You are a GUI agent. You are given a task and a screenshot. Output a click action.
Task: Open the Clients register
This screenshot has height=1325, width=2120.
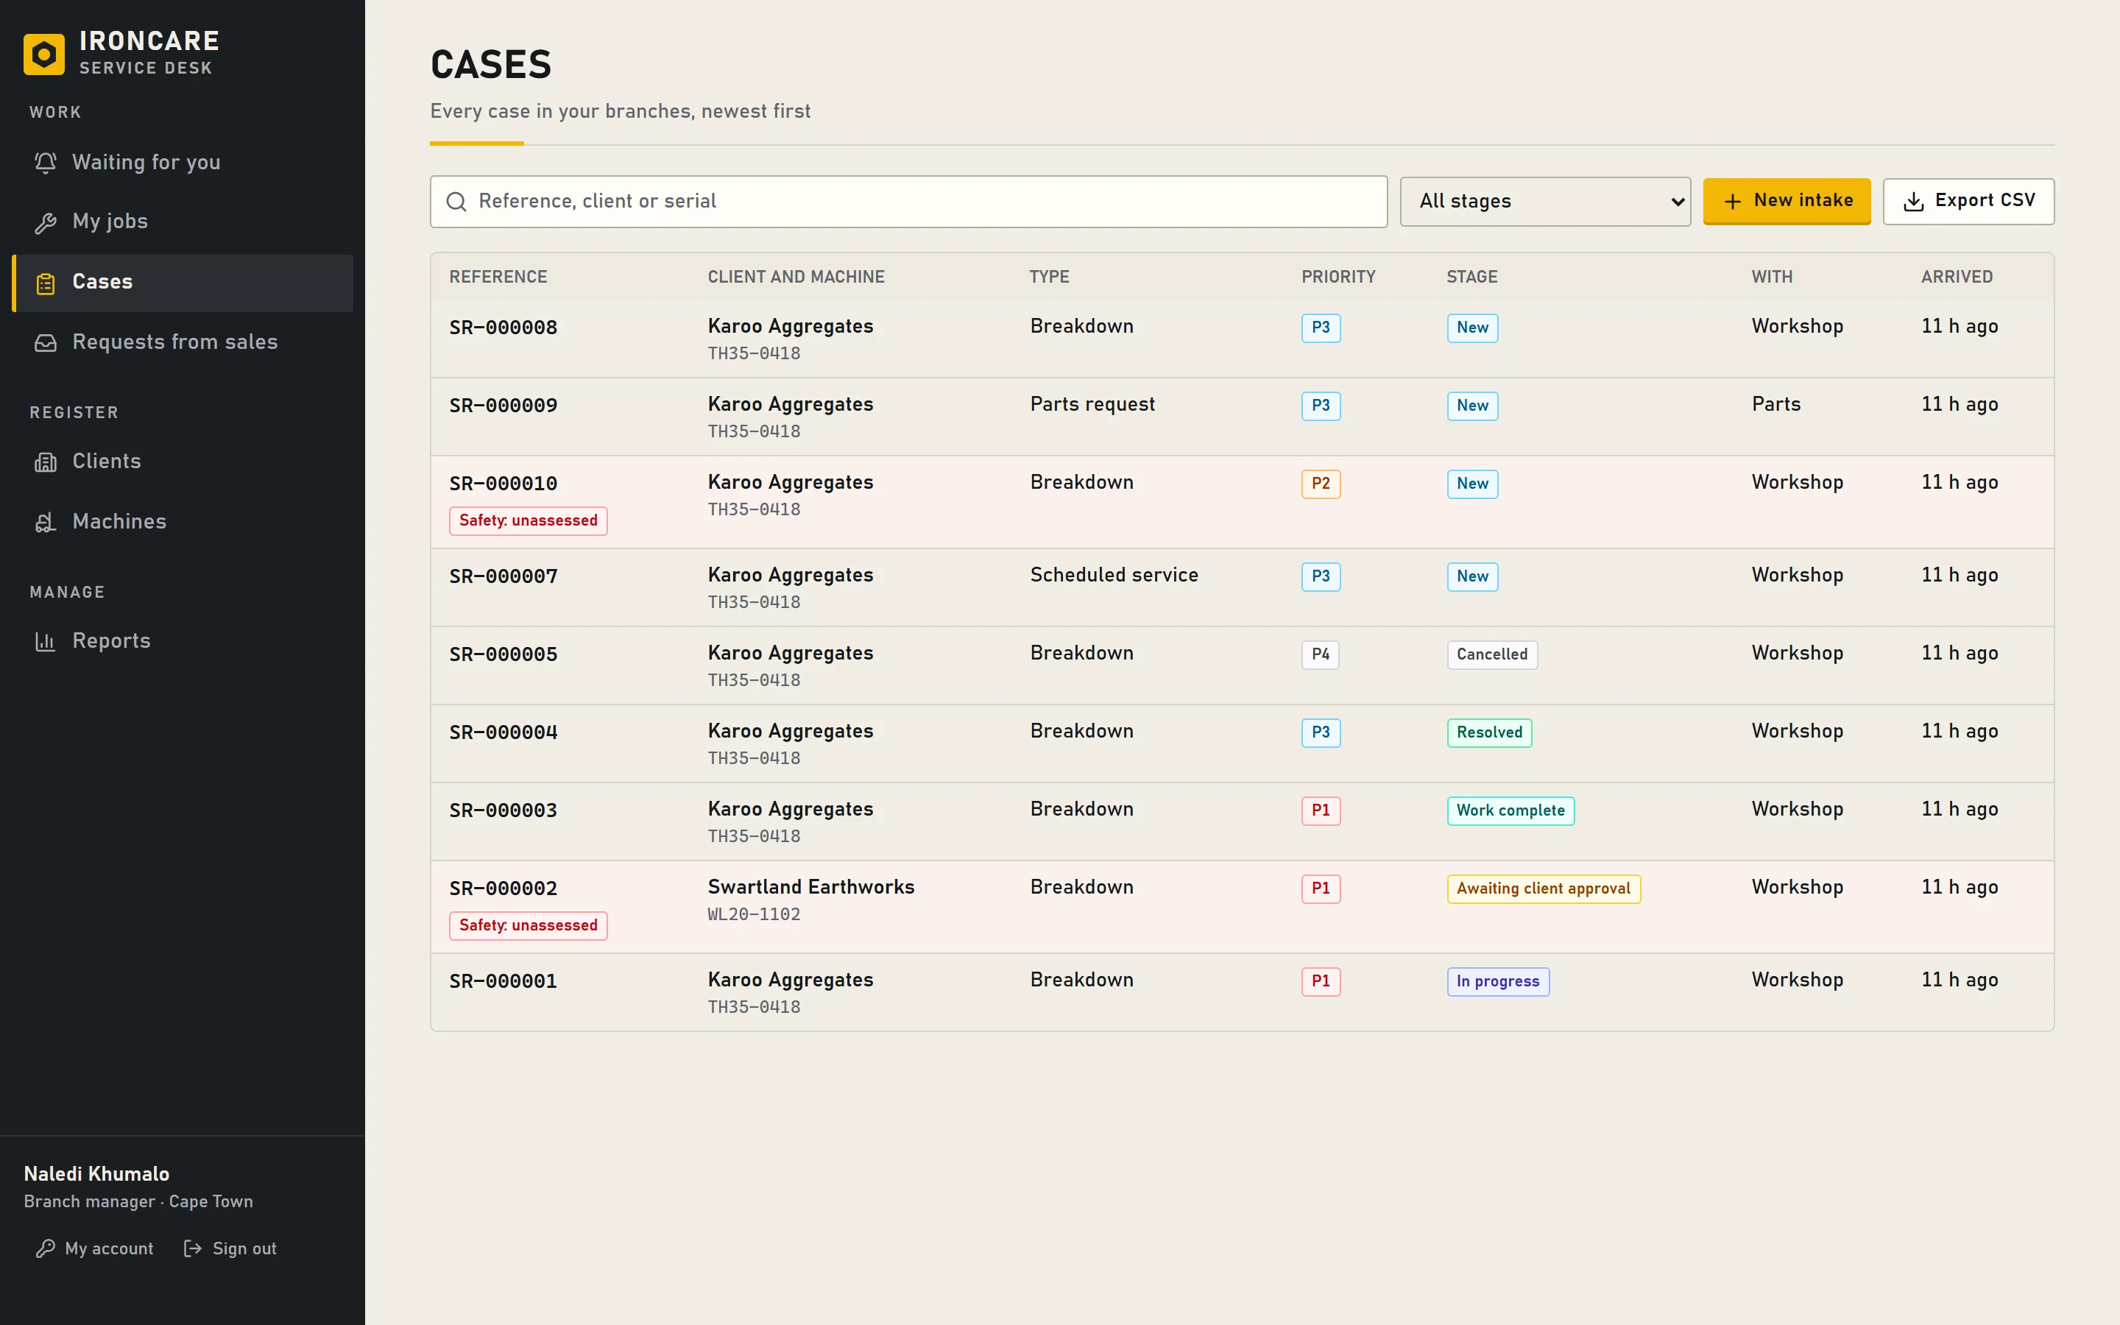(183, 462)
